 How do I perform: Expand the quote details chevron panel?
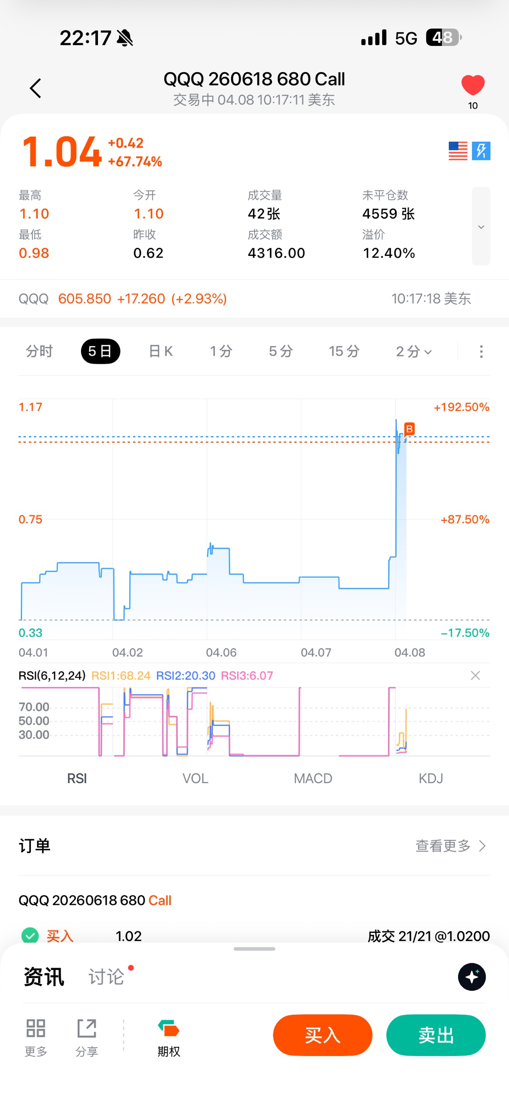(481, 227)
